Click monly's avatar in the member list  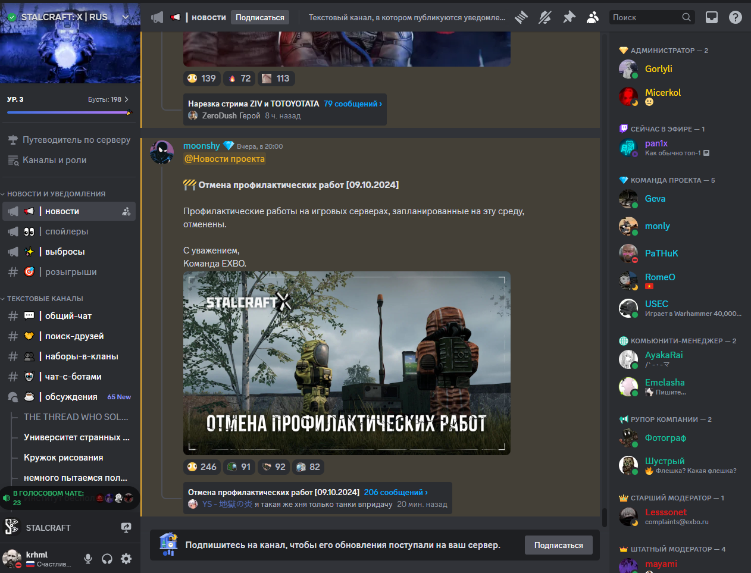[628, 226]
